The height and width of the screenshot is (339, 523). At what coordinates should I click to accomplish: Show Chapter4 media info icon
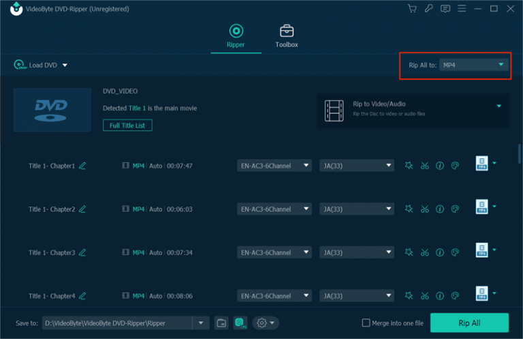pos(440,296)
